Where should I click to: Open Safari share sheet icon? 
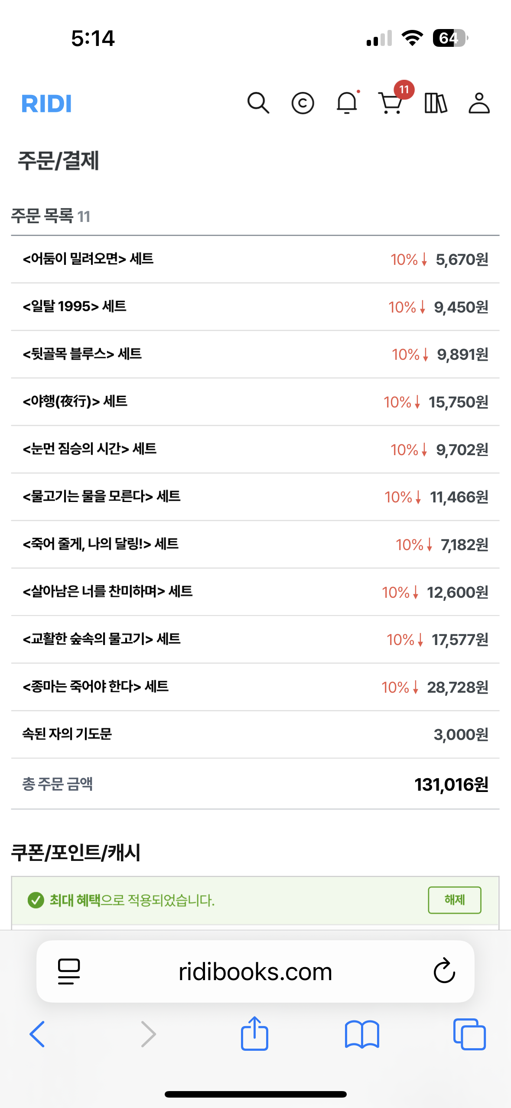click(x=254, y=1034)
